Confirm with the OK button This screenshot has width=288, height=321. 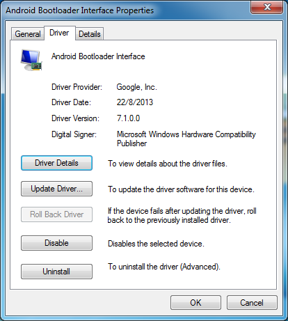[195, 303]
